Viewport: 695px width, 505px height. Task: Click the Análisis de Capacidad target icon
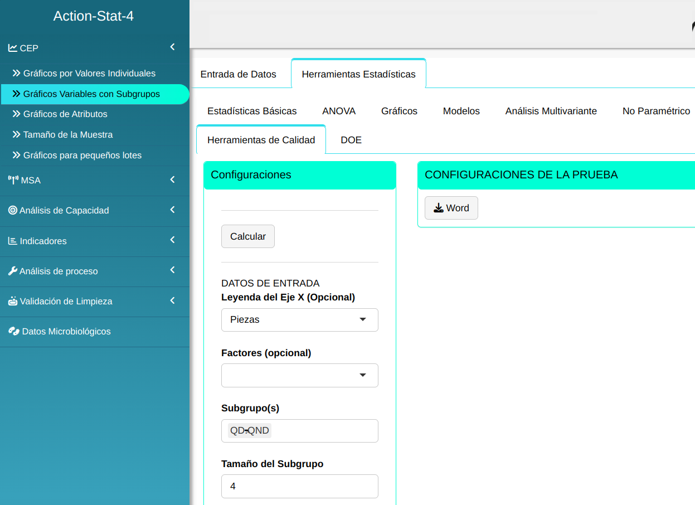click(13, 210)
